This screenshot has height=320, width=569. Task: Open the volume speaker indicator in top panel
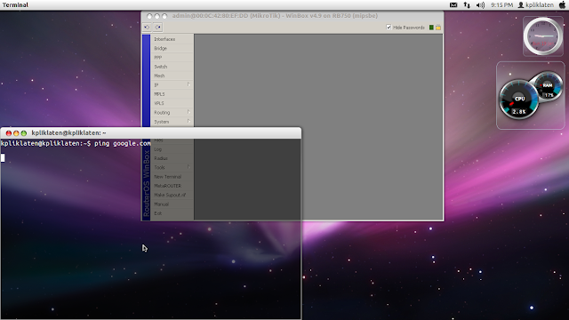click(480, 4)
